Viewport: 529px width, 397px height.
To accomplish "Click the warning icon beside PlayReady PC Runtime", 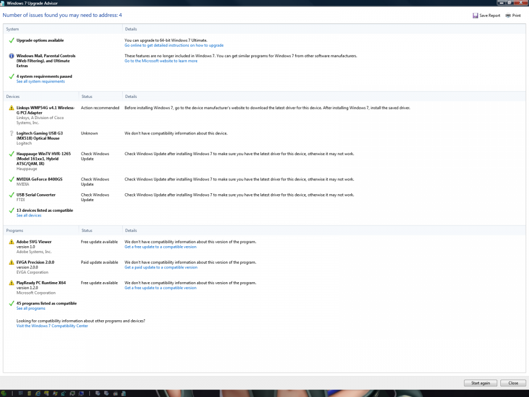I will click(x=12, y=283).
